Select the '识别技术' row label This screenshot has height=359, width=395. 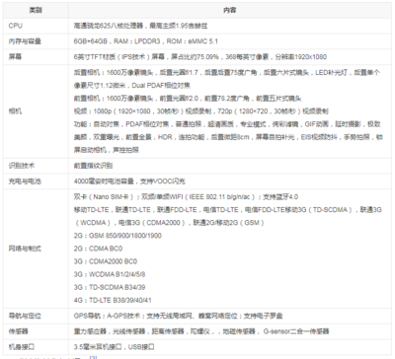point(22,166)
